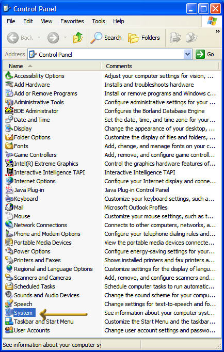
Task: Click the Date and Time icon
Action: coord(9,120)
